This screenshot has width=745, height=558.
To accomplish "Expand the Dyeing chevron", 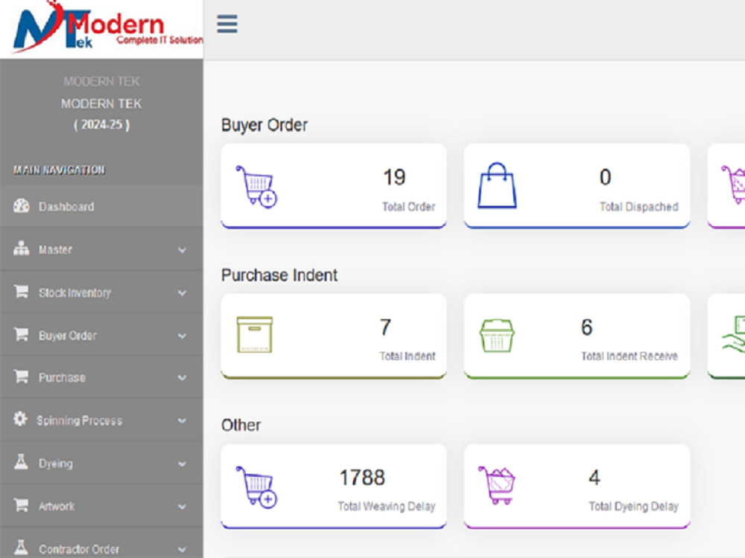I will click(x=182, y=464).
